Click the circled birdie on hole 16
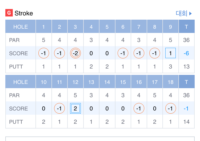 (139, 109)
